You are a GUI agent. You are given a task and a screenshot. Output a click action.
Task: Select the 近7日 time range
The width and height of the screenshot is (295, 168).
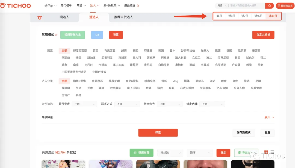coord(245,16)
